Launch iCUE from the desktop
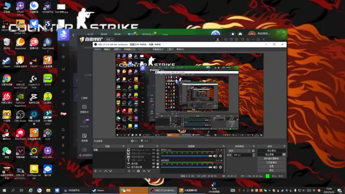This screenshot has height=194, width=345. [x=47, y=135]
